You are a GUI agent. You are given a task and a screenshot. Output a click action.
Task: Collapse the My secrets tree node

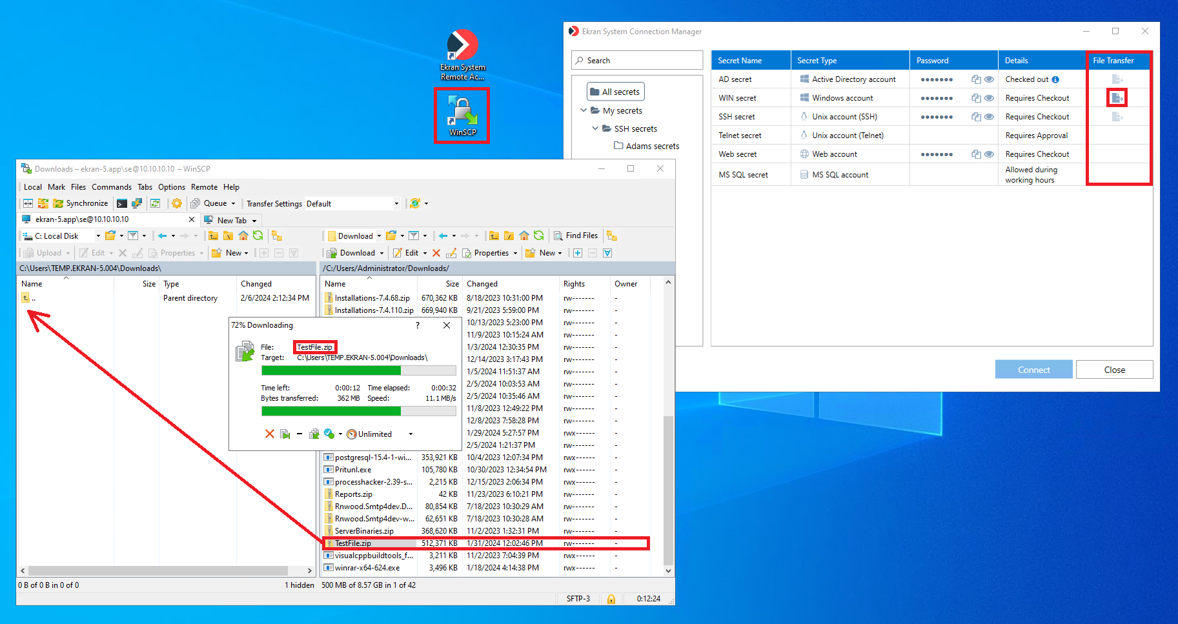584,110
